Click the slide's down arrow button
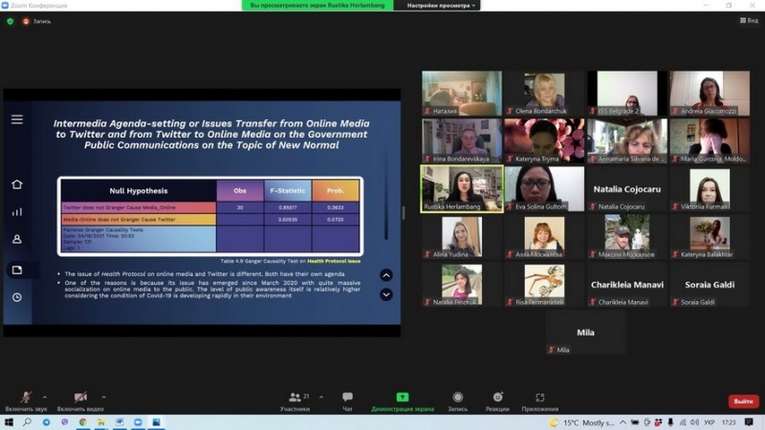The width and height of the screenshot is (765, 430). pyautogui.click(x=386, y=294)
